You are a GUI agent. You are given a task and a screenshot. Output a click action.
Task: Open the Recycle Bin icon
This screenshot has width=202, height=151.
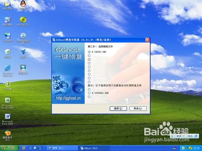(x=8, y=53)
